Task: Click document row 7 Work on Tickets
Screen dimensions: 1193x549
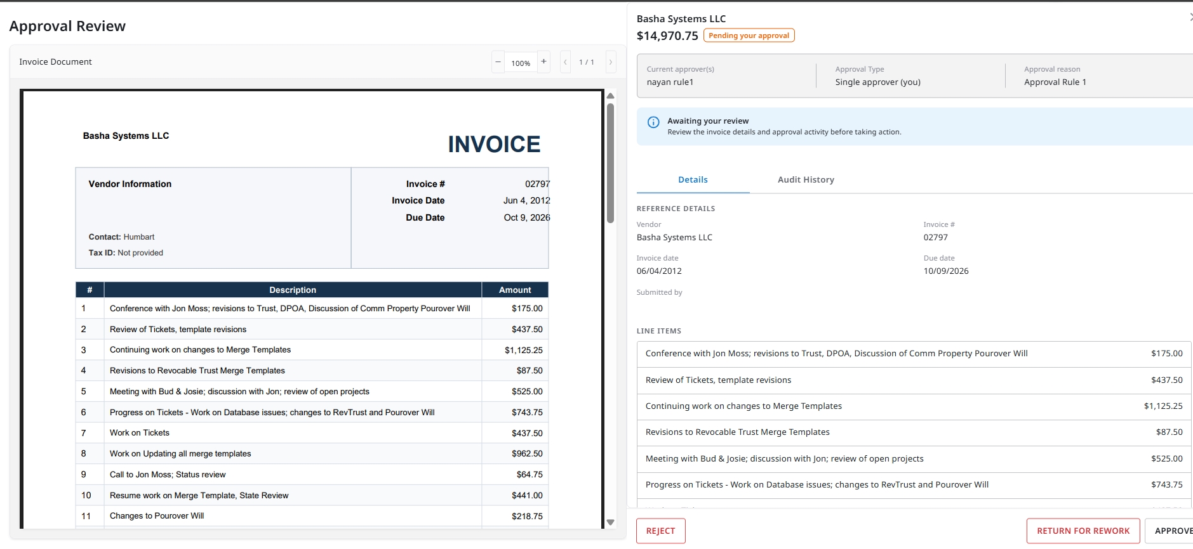Action: [x=312, y=433]
